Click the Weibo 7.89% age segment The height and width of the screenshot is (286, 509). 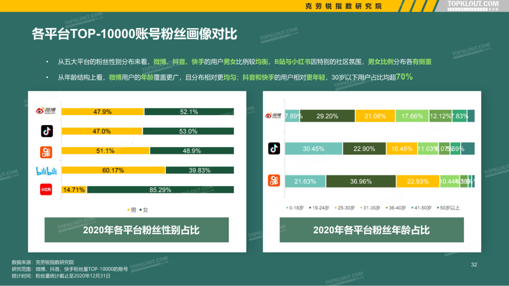[292, 116]
